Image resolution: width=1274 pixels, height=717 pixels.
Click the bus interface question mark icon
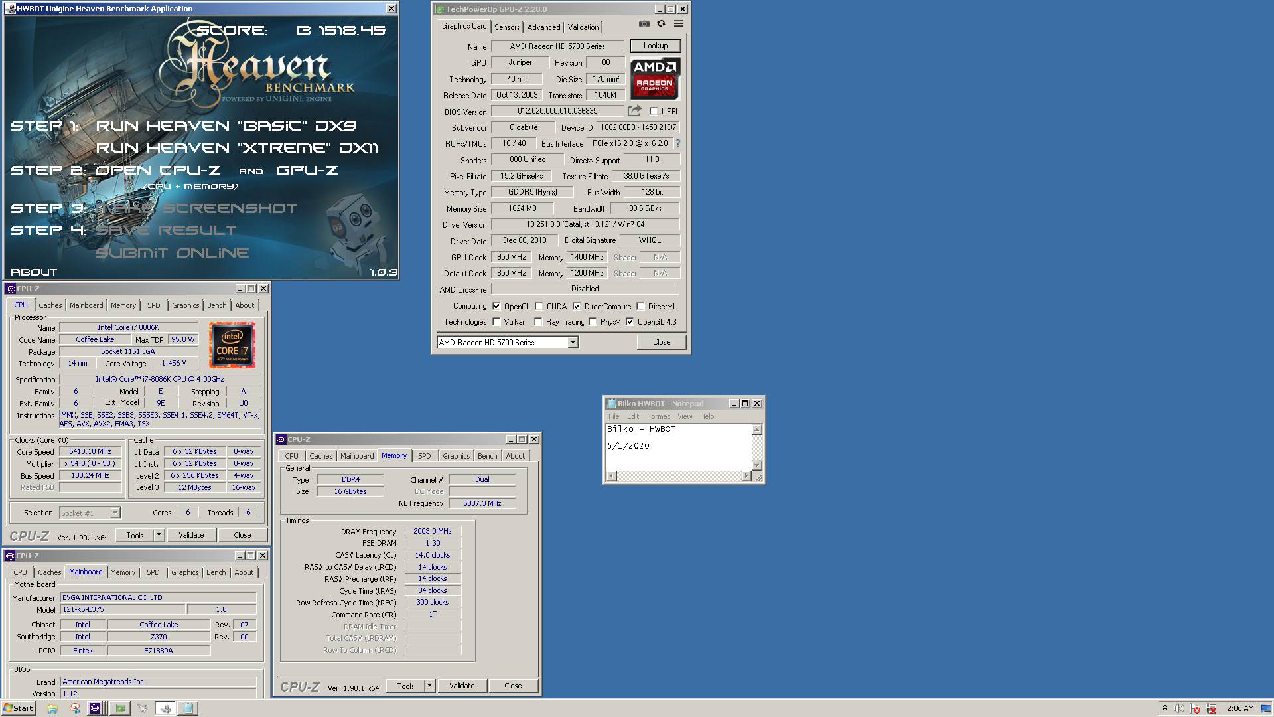click(x=677, y=143)
